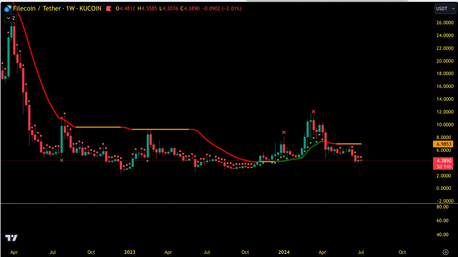The image size is (458, 257).
Task: Click the open value O4.4812
Action: tap(126, 9)
